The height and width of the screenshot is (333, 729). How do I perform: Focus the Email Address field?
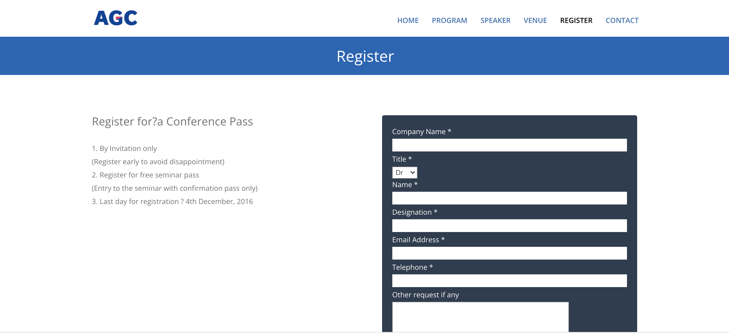tap(509, 253)
